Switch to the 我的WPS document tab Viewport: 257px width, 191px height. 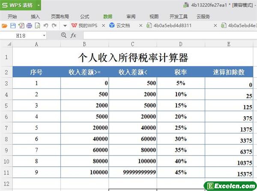click(84, 26)
